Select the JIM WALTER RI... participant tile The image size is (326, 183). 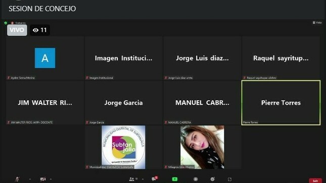(x=45, y=103)
